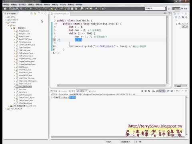The image size is (192, 144).
Task: Collapse the Sum_While class in Outline
Action: coord(176,24)
